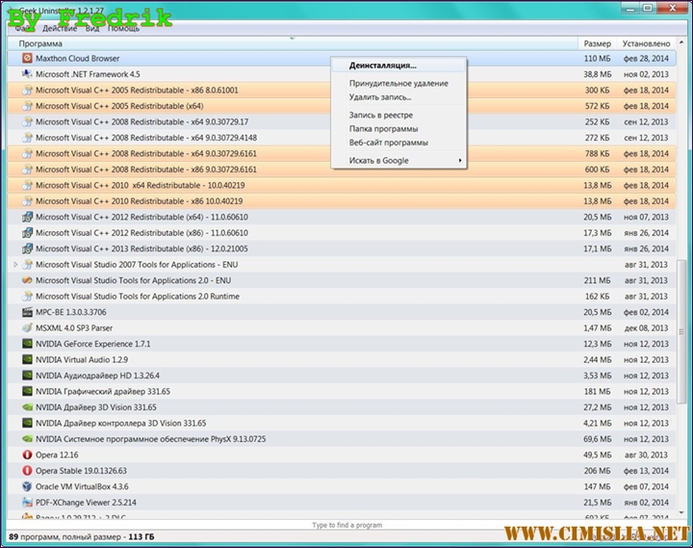Click the NVIDIA Драйвер 3D Vision icon
Viewport: 693px width, 548px height.
click(27, 407)
